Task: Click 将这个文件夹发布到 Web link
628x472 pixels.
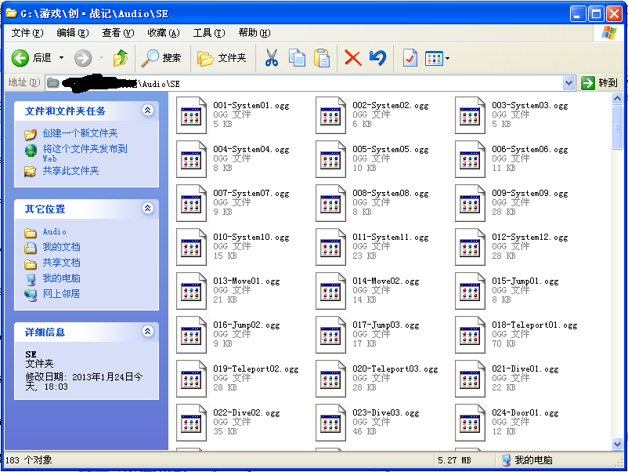Action: 85,153
